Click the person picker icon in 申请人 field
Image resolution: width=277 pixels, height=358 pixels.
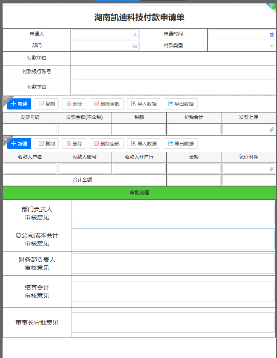(x=135, y=35)
